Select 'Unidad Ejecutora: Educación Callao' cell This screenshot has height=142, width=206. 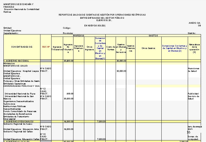(21, 139)
